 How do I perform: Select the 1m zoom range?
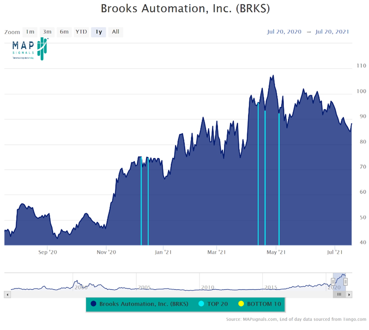pos(30,32)
